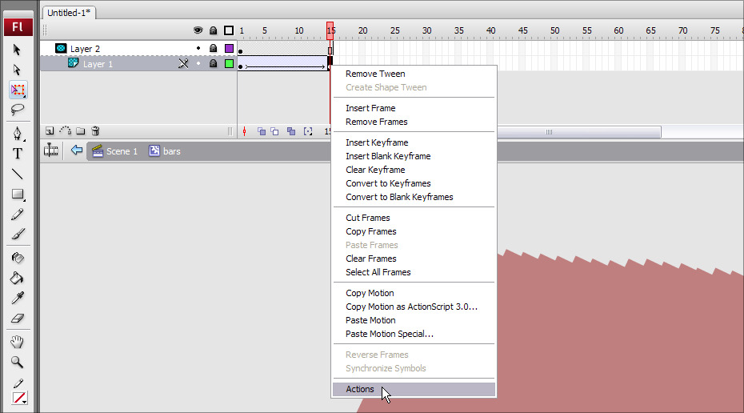Select Insert Keyframe in context menu
744x413 pixels.
coord(377,142)
